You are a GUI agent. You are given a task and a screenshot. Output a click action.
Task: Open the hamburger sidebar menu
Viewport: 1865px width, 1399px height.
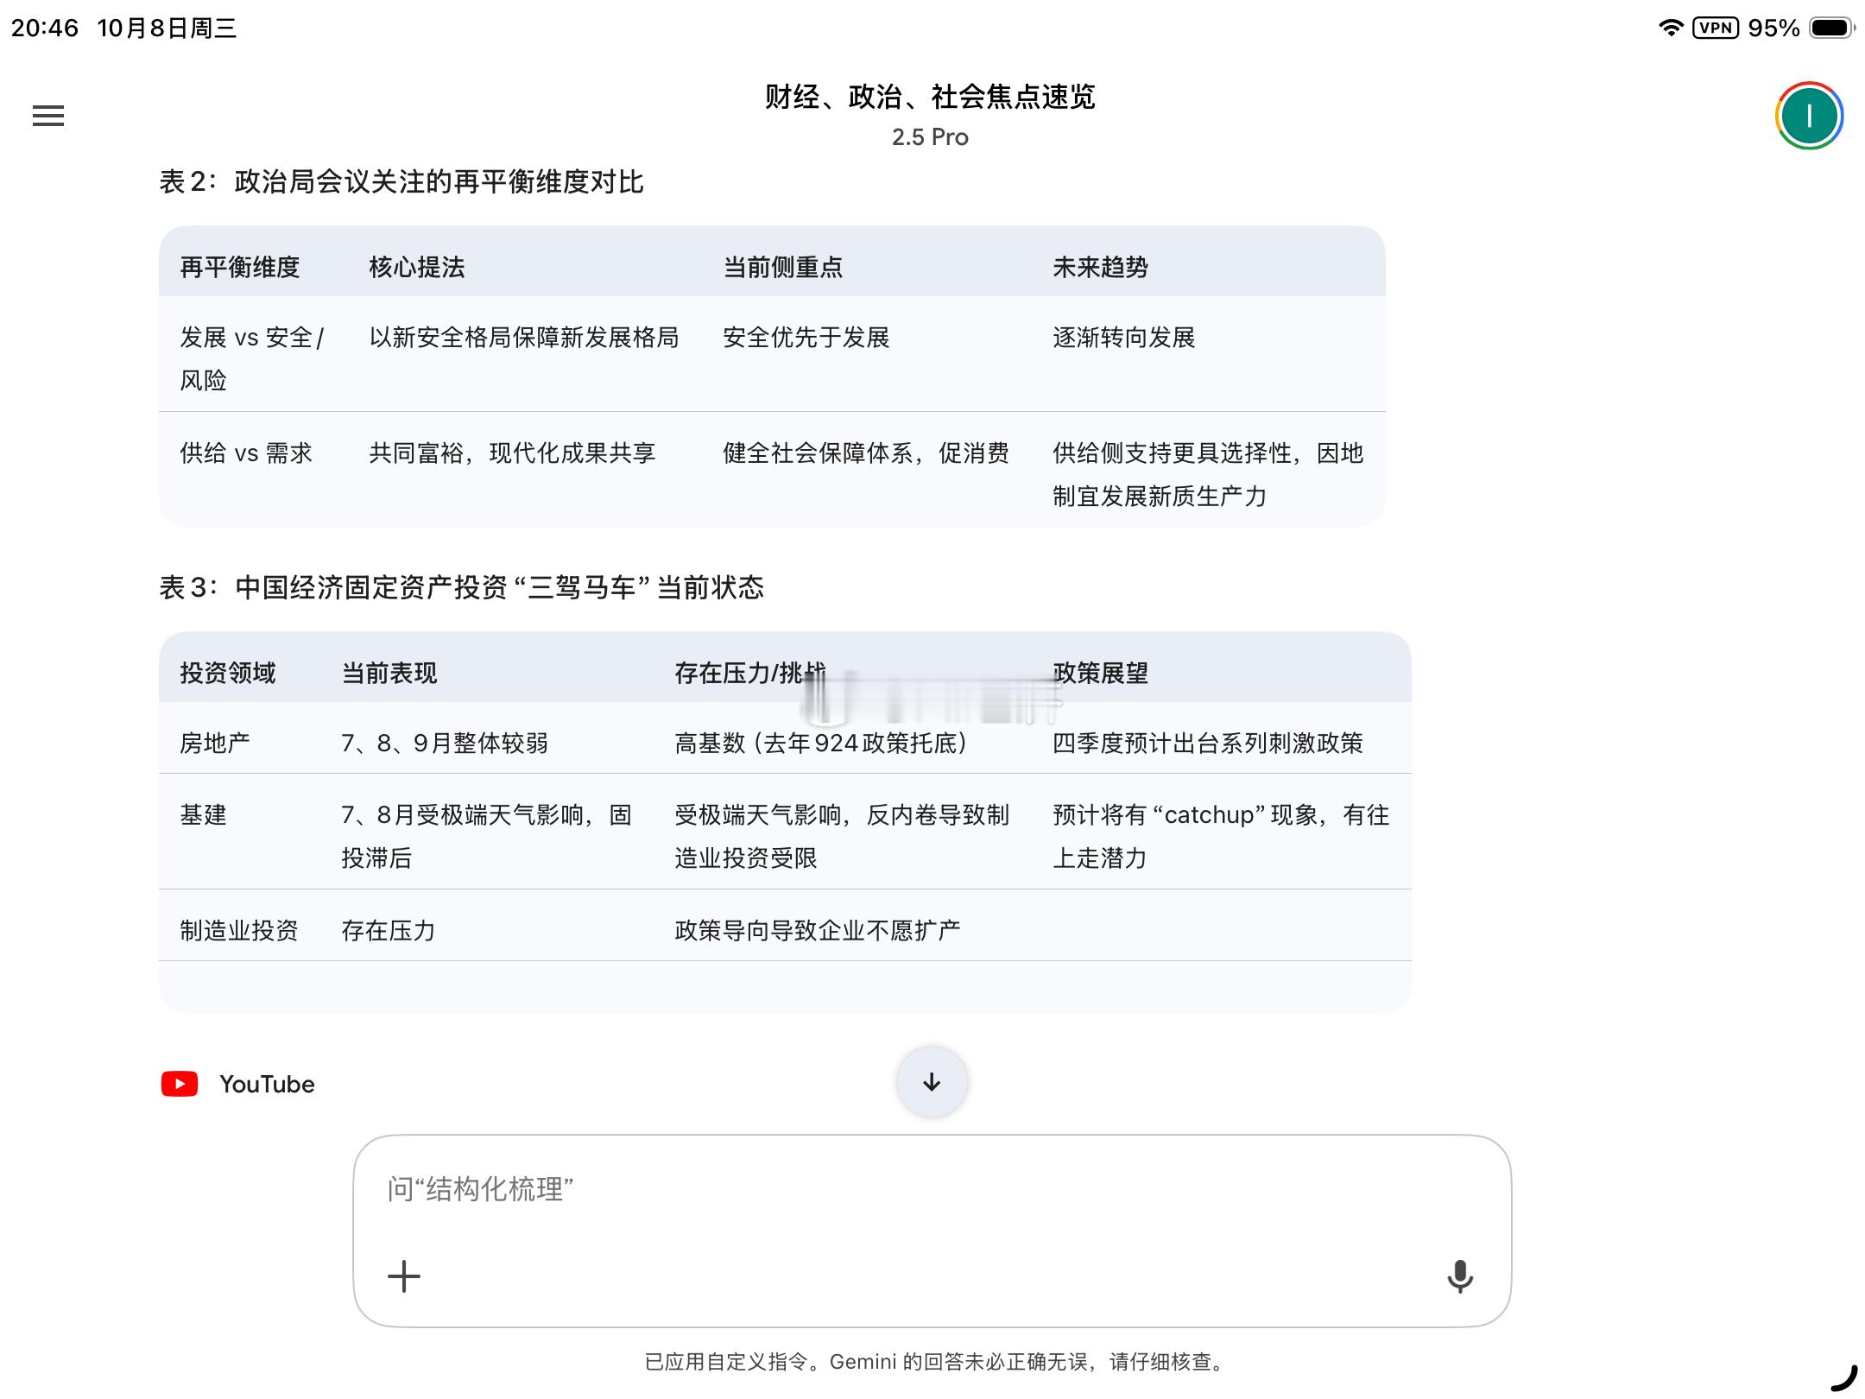[48, 116]
